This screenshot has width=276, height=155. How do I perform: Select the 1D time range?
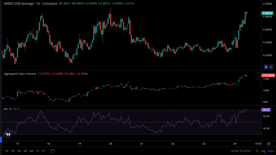coord(7,151)
